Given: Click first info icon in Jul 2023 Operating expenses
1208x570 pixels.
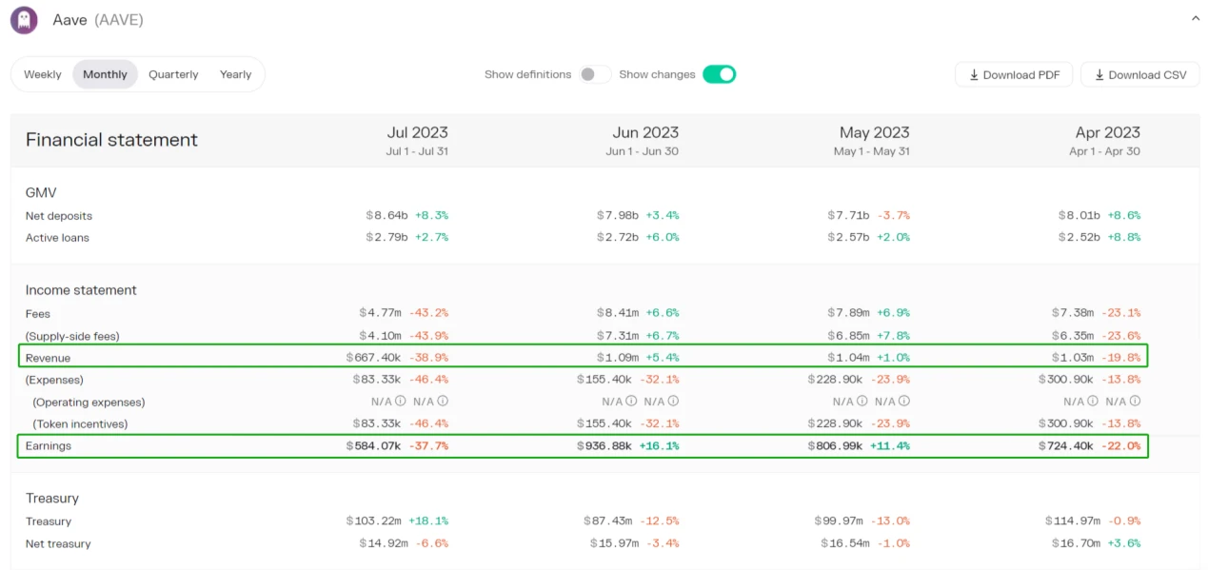Looking at the screenshot, I should point(401,402).
